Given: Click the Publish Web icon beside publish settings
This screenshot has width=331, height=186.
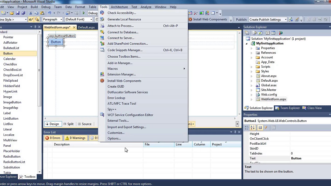Looking at the screenshot, I should (291, 19).
